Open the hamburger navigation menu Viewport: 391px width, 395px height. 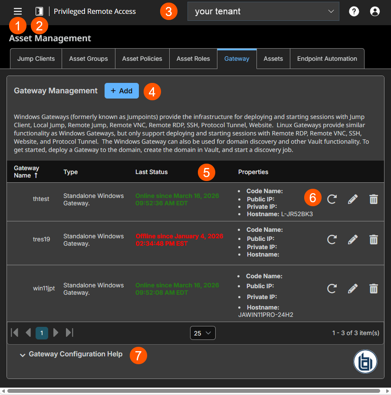click(x=18, y=11)
